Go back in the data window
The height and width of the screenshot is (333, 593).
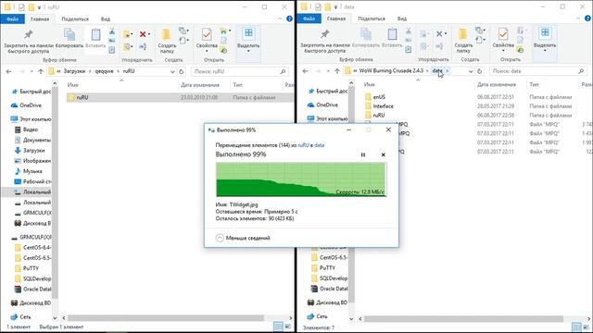point(306,71)
